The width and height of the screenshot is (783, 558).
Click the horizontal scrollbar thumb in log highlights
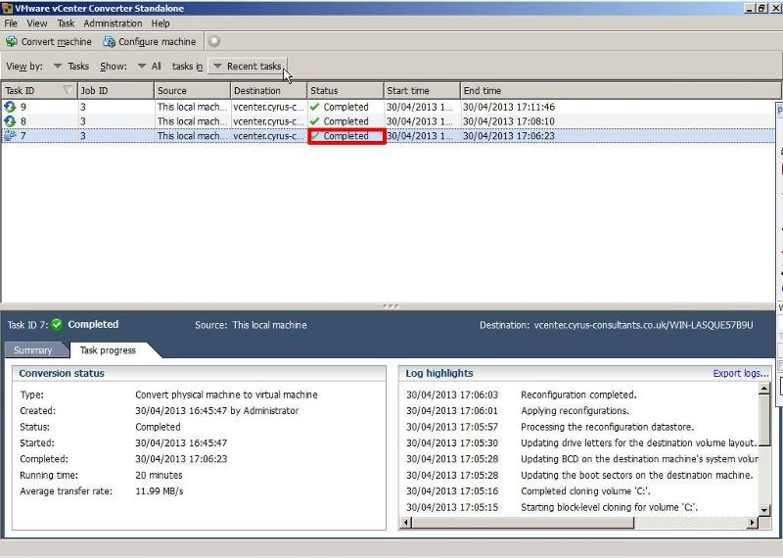[x=523, y=523]
